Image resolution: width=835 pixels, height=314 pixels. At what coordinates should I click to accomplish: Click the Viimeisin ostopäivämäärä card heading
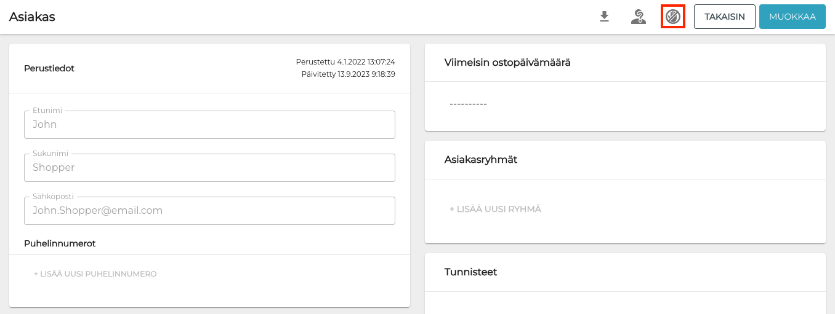tap(507, 63)
